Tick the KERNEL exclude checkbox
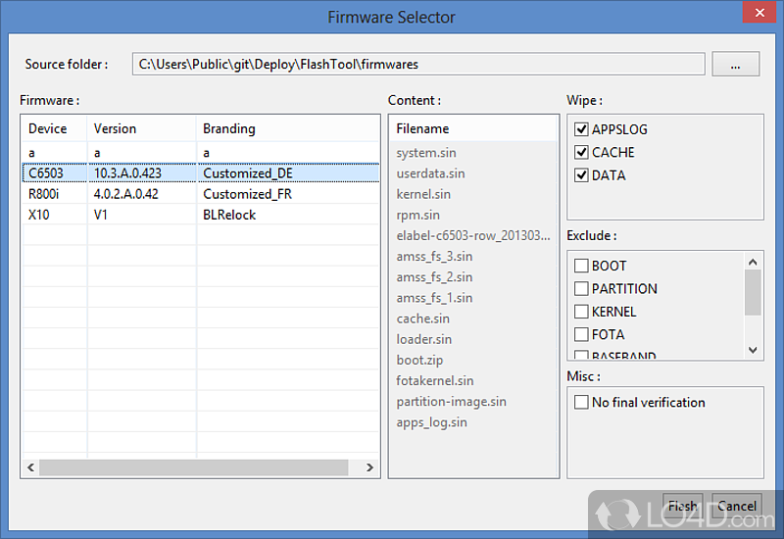This screenshot has width=784, height=539. click(581, 312)
